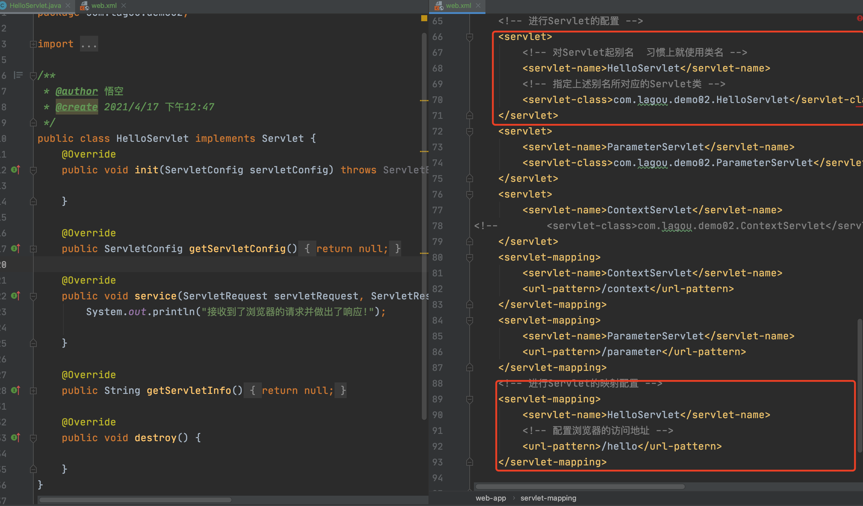Click ContextServlet servlet-name on line 77
Viewport: 863px width, 506px height.
point(649,210)
